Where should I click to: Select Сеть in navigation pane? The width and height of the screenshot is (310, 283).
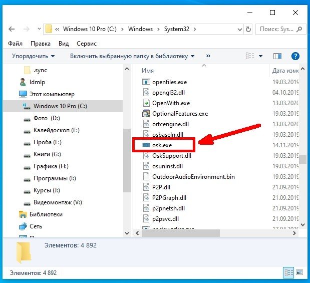[x=31, y=226]
